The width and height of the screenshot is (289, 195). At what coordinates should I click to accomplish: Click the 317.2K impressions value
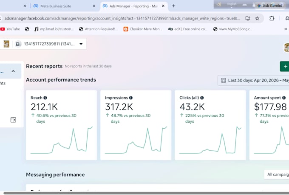coord(119,107)
